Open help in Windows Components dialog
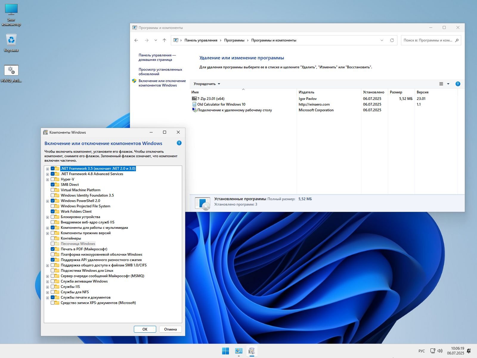Viewport: 477px width, 358px height. (179, 143)
